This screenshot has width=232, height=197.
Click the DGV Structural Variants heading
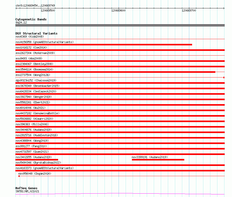[x=36, y=33]
